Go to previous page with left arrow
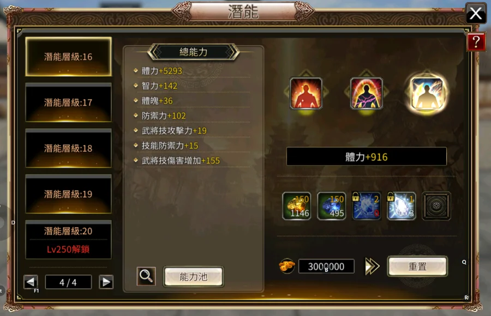 point(31,282)
